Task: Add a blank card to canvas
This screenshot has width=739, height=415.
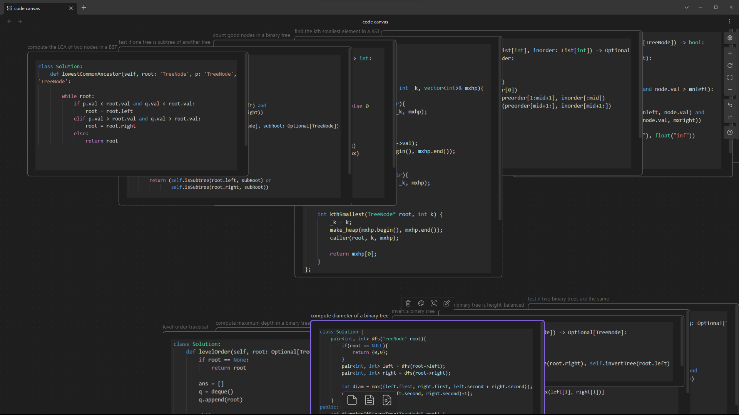Action: [x=352, y=400]
